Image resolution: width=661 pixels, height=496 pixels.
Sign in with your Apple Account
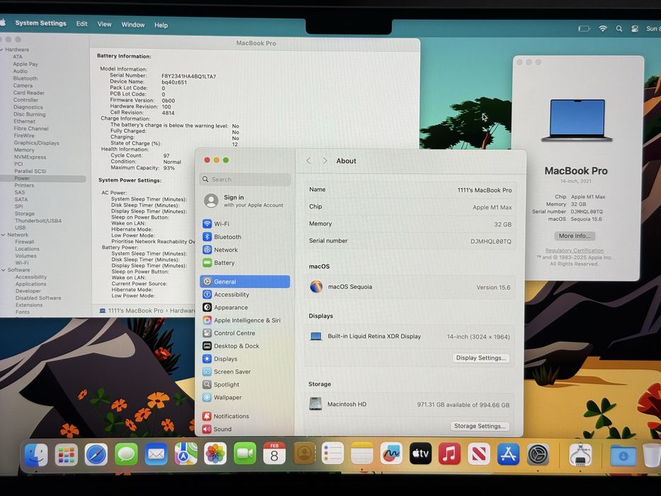coord(244,201)
